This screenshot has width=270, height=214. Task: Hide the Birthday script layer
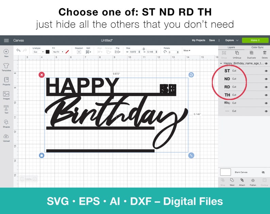[x=266, y=103]
